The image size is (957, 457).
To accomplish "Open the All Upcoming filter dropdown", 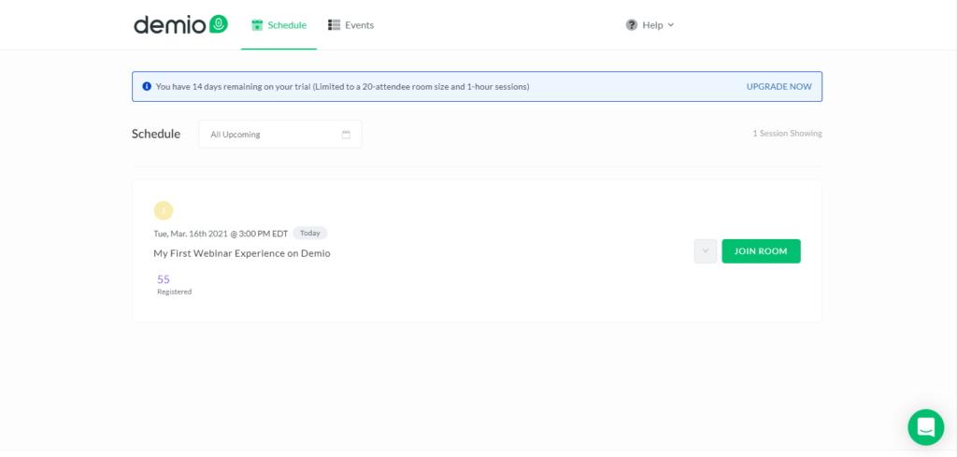I will point(280,135).
